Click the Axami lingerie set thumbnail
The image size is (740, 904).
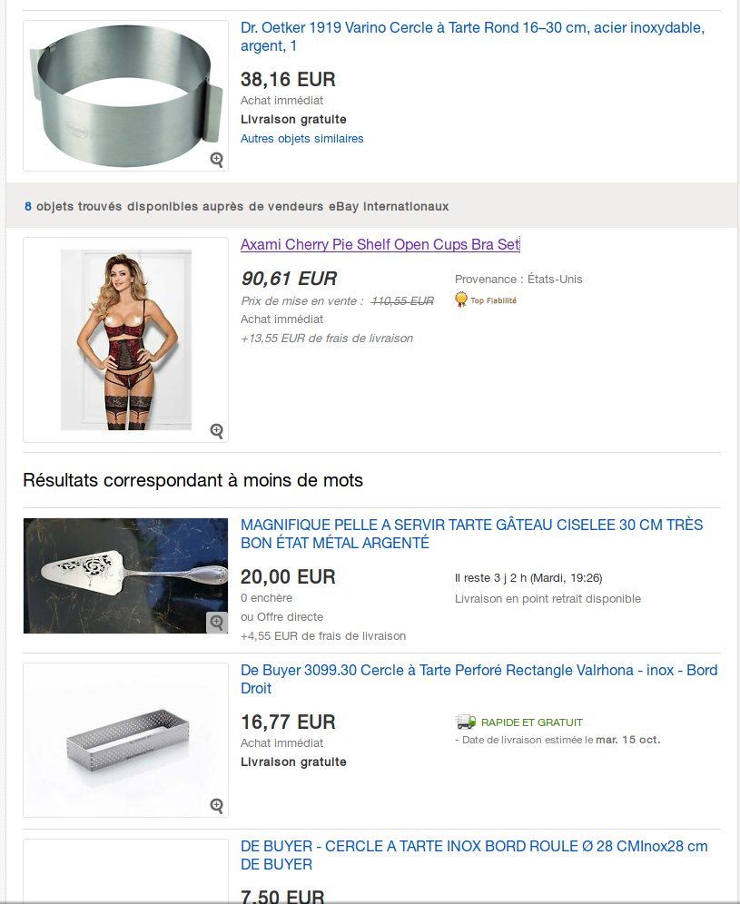[x=125, y=339]
